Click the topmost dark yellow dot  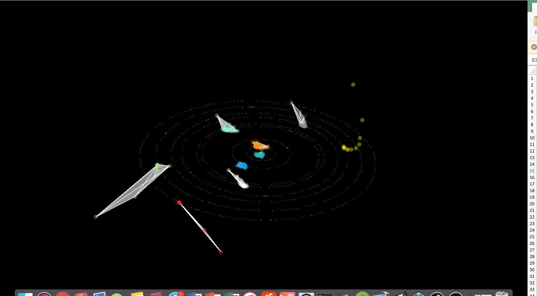(353, 85)
